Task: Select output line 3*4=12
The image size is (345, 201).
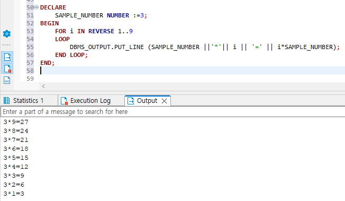Action: (x=16, y=167)
